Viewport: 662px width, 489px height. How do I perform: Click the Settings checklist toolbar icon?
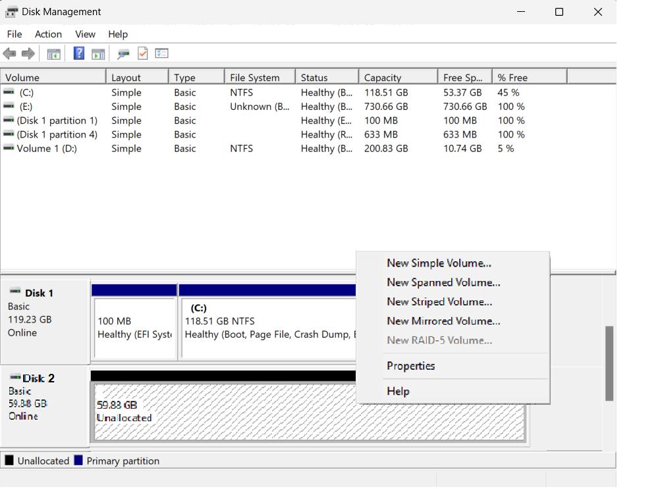click(x=161, y=53)
